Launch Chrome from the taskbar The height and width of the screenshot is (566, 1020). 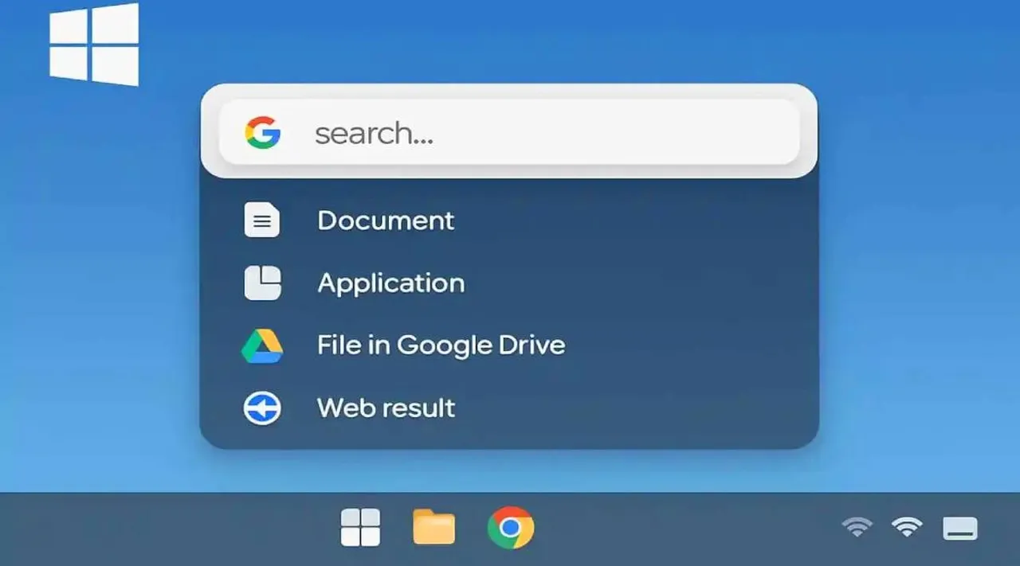click(x=510, y=527)
